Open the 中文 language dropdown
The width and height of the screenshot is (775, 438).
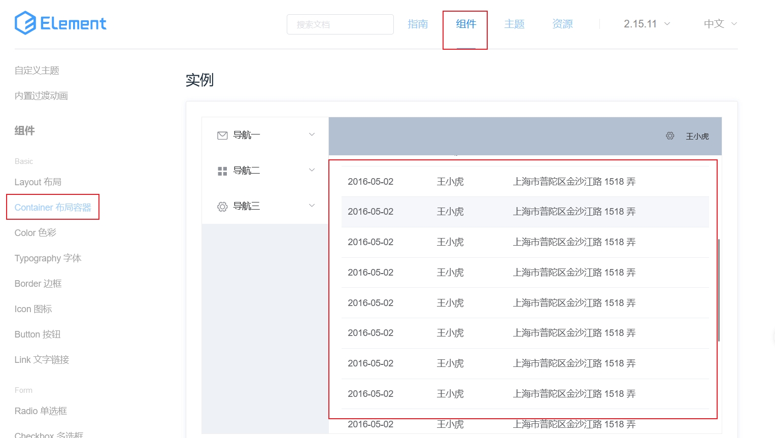720,24
